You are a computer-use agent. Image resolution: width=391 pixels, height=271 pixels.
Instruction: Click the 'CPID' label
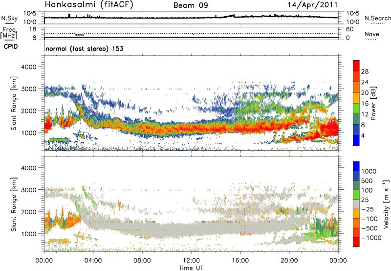tap(11, 46)
